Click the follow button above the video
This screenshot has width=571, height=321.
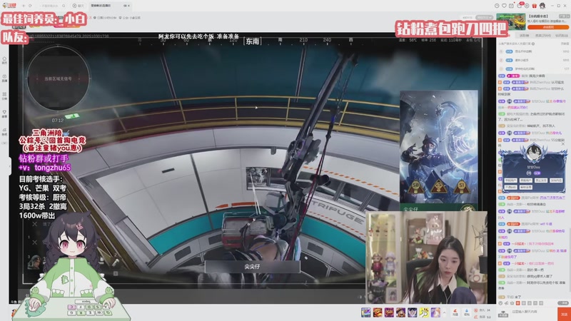484,17
